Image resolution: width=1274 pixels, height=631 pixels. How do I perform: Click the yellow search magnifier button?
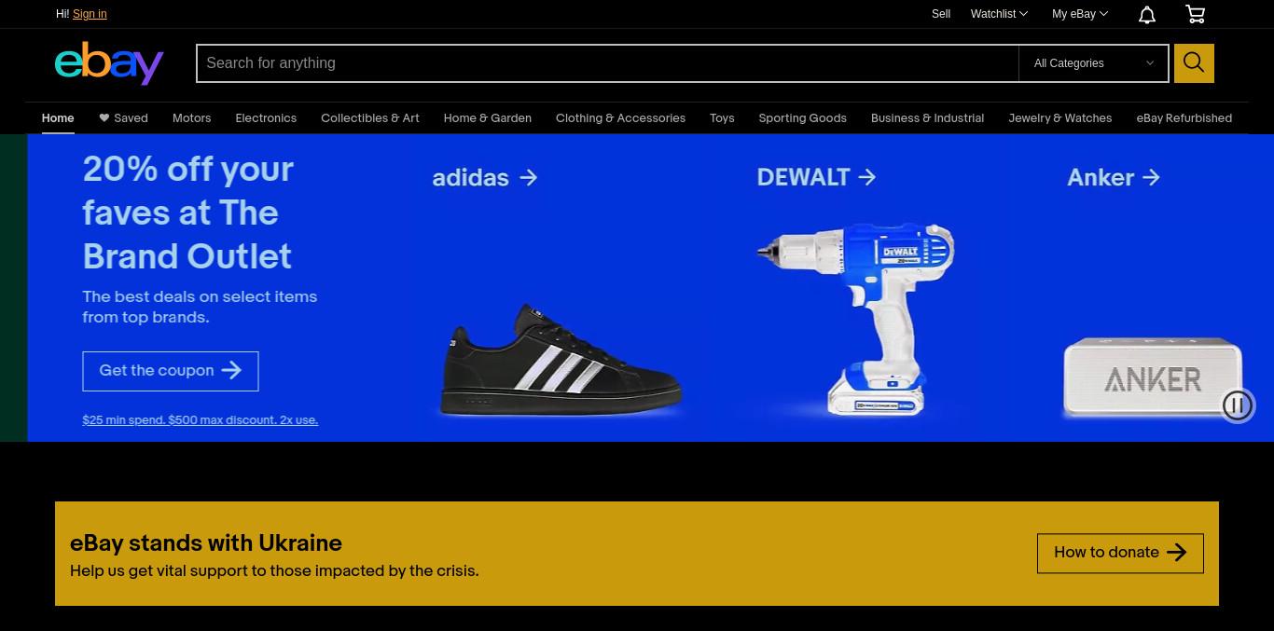(1194, 63)
